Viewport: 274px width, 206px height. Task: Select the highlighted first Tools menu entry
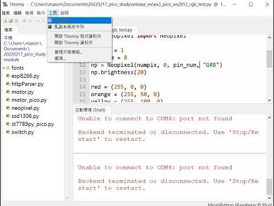tap(79, 20)
